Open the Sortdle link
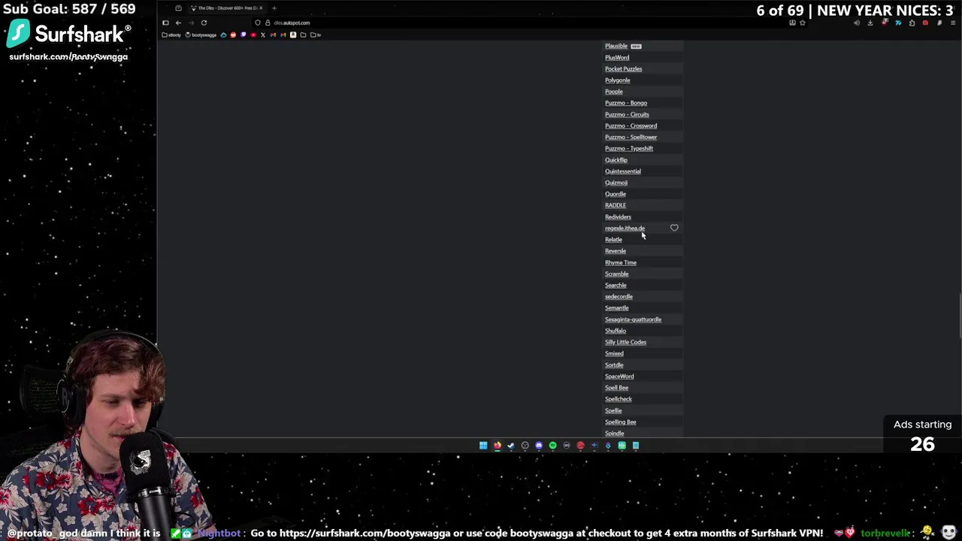Viewport: 962px width, 541px height. click(614, 365)
